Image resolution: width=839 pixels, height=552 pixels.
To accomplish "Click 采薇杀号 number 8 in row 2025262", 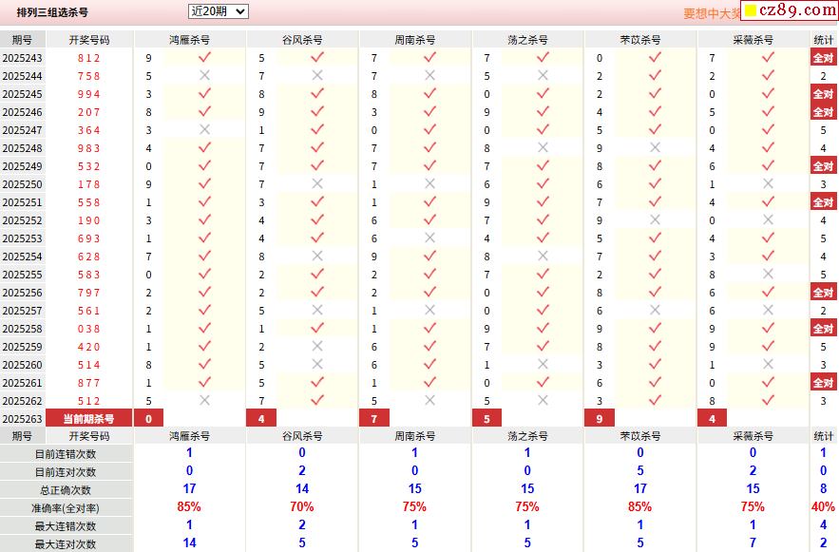I will 713,401.
